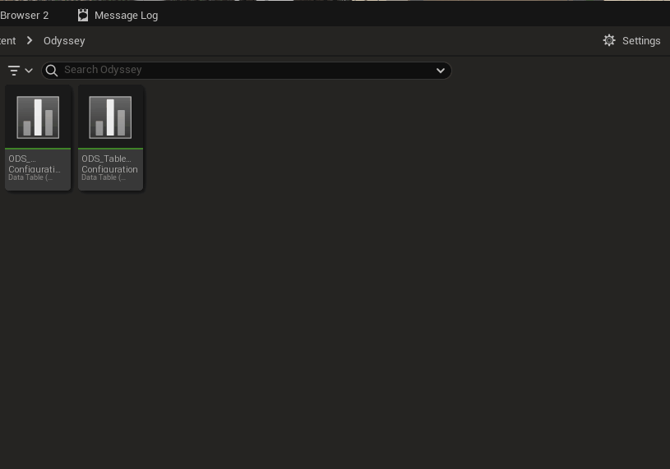
Task: Focus the Search Odyssey input field
Action: point(247,70)
